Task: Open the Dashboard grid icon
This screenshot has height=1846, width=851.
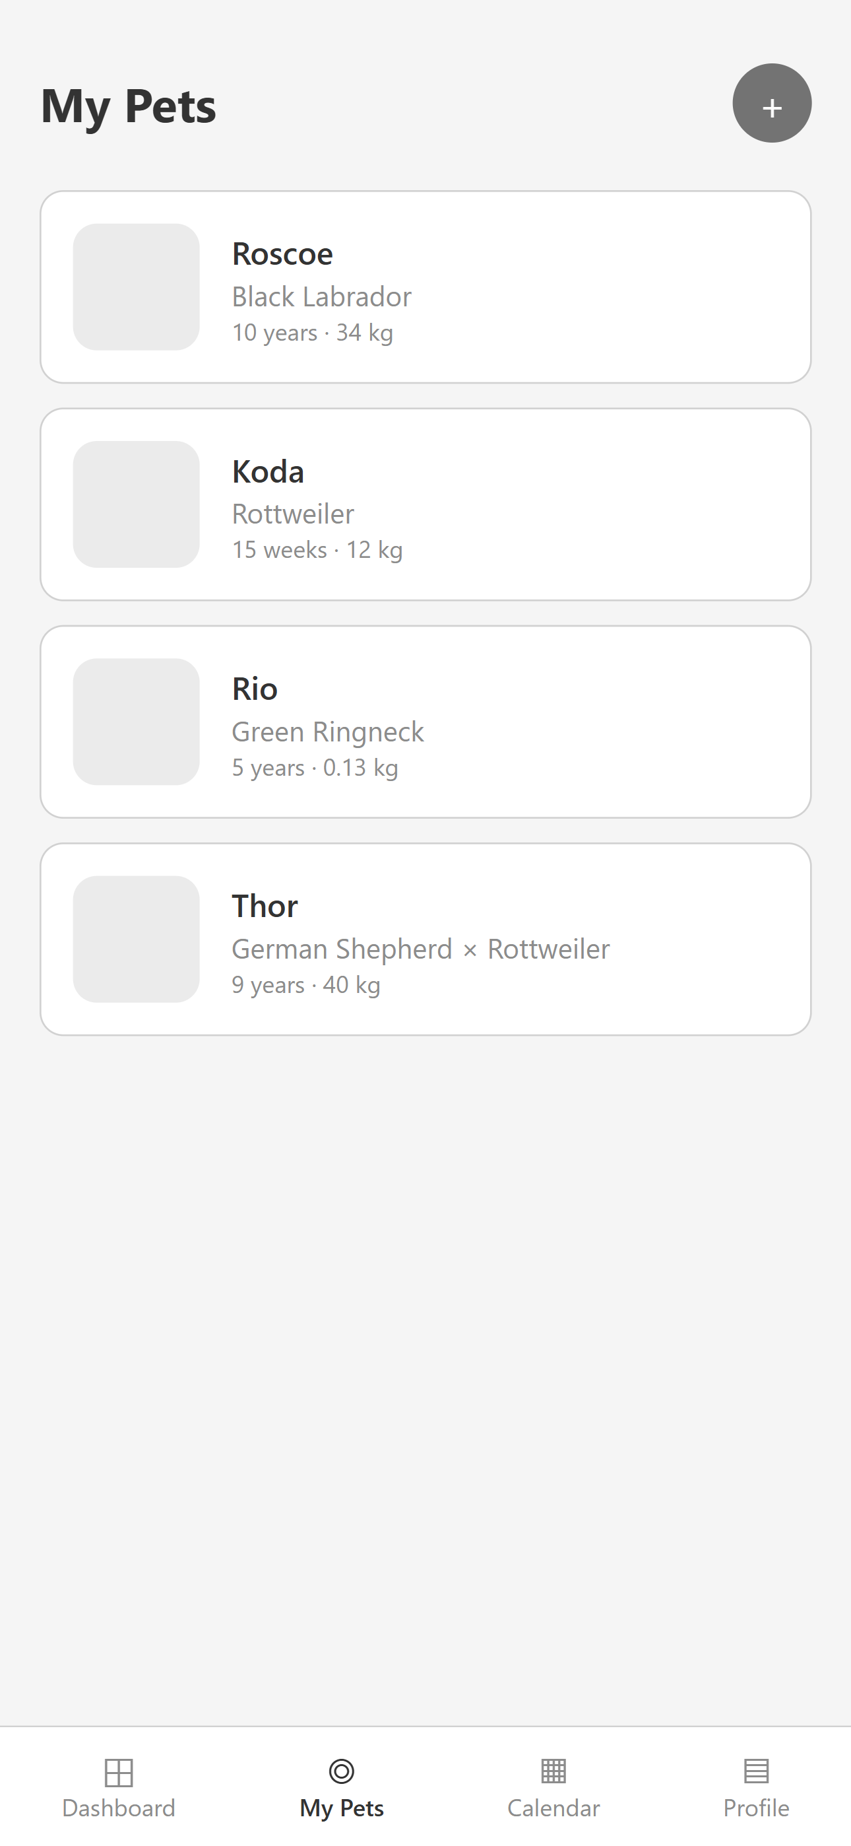Action: tap(119, 1772)
